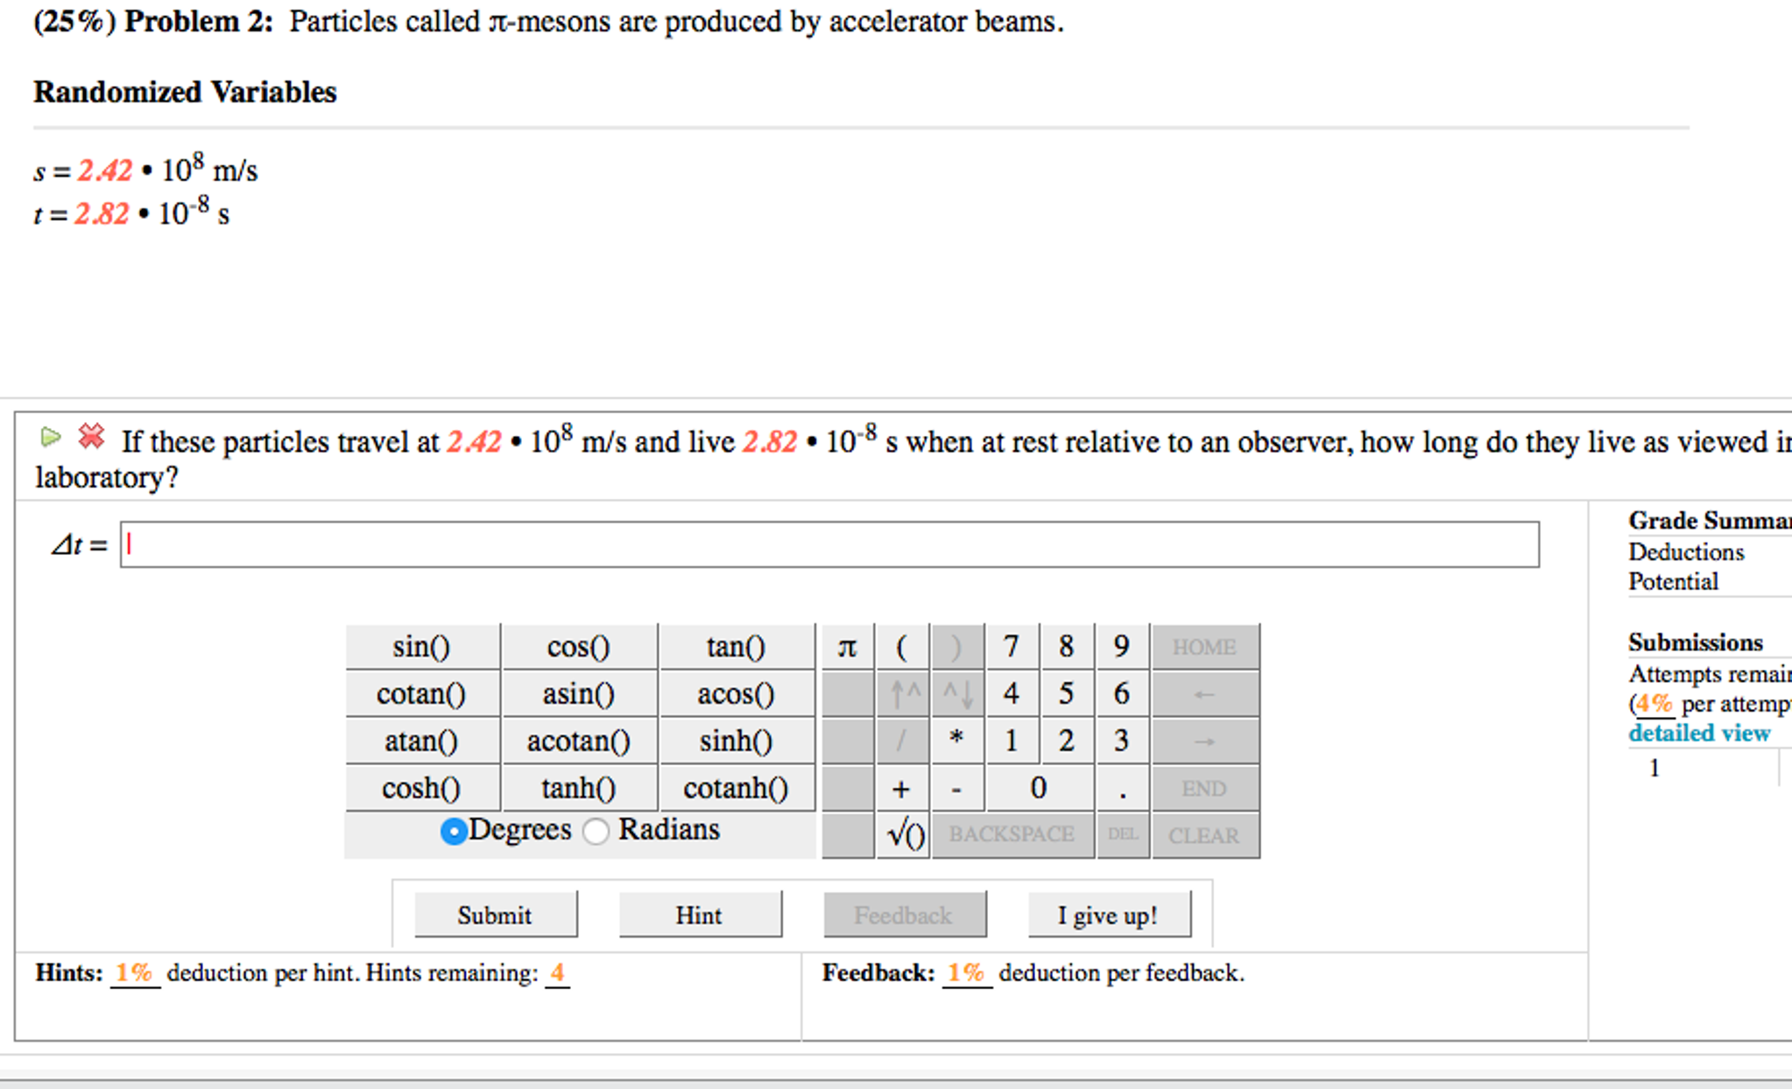Click the BACKSPACE key
Image resolution: width=1792 pixels, height=1089 pixels.
(x=1012, y=835)
